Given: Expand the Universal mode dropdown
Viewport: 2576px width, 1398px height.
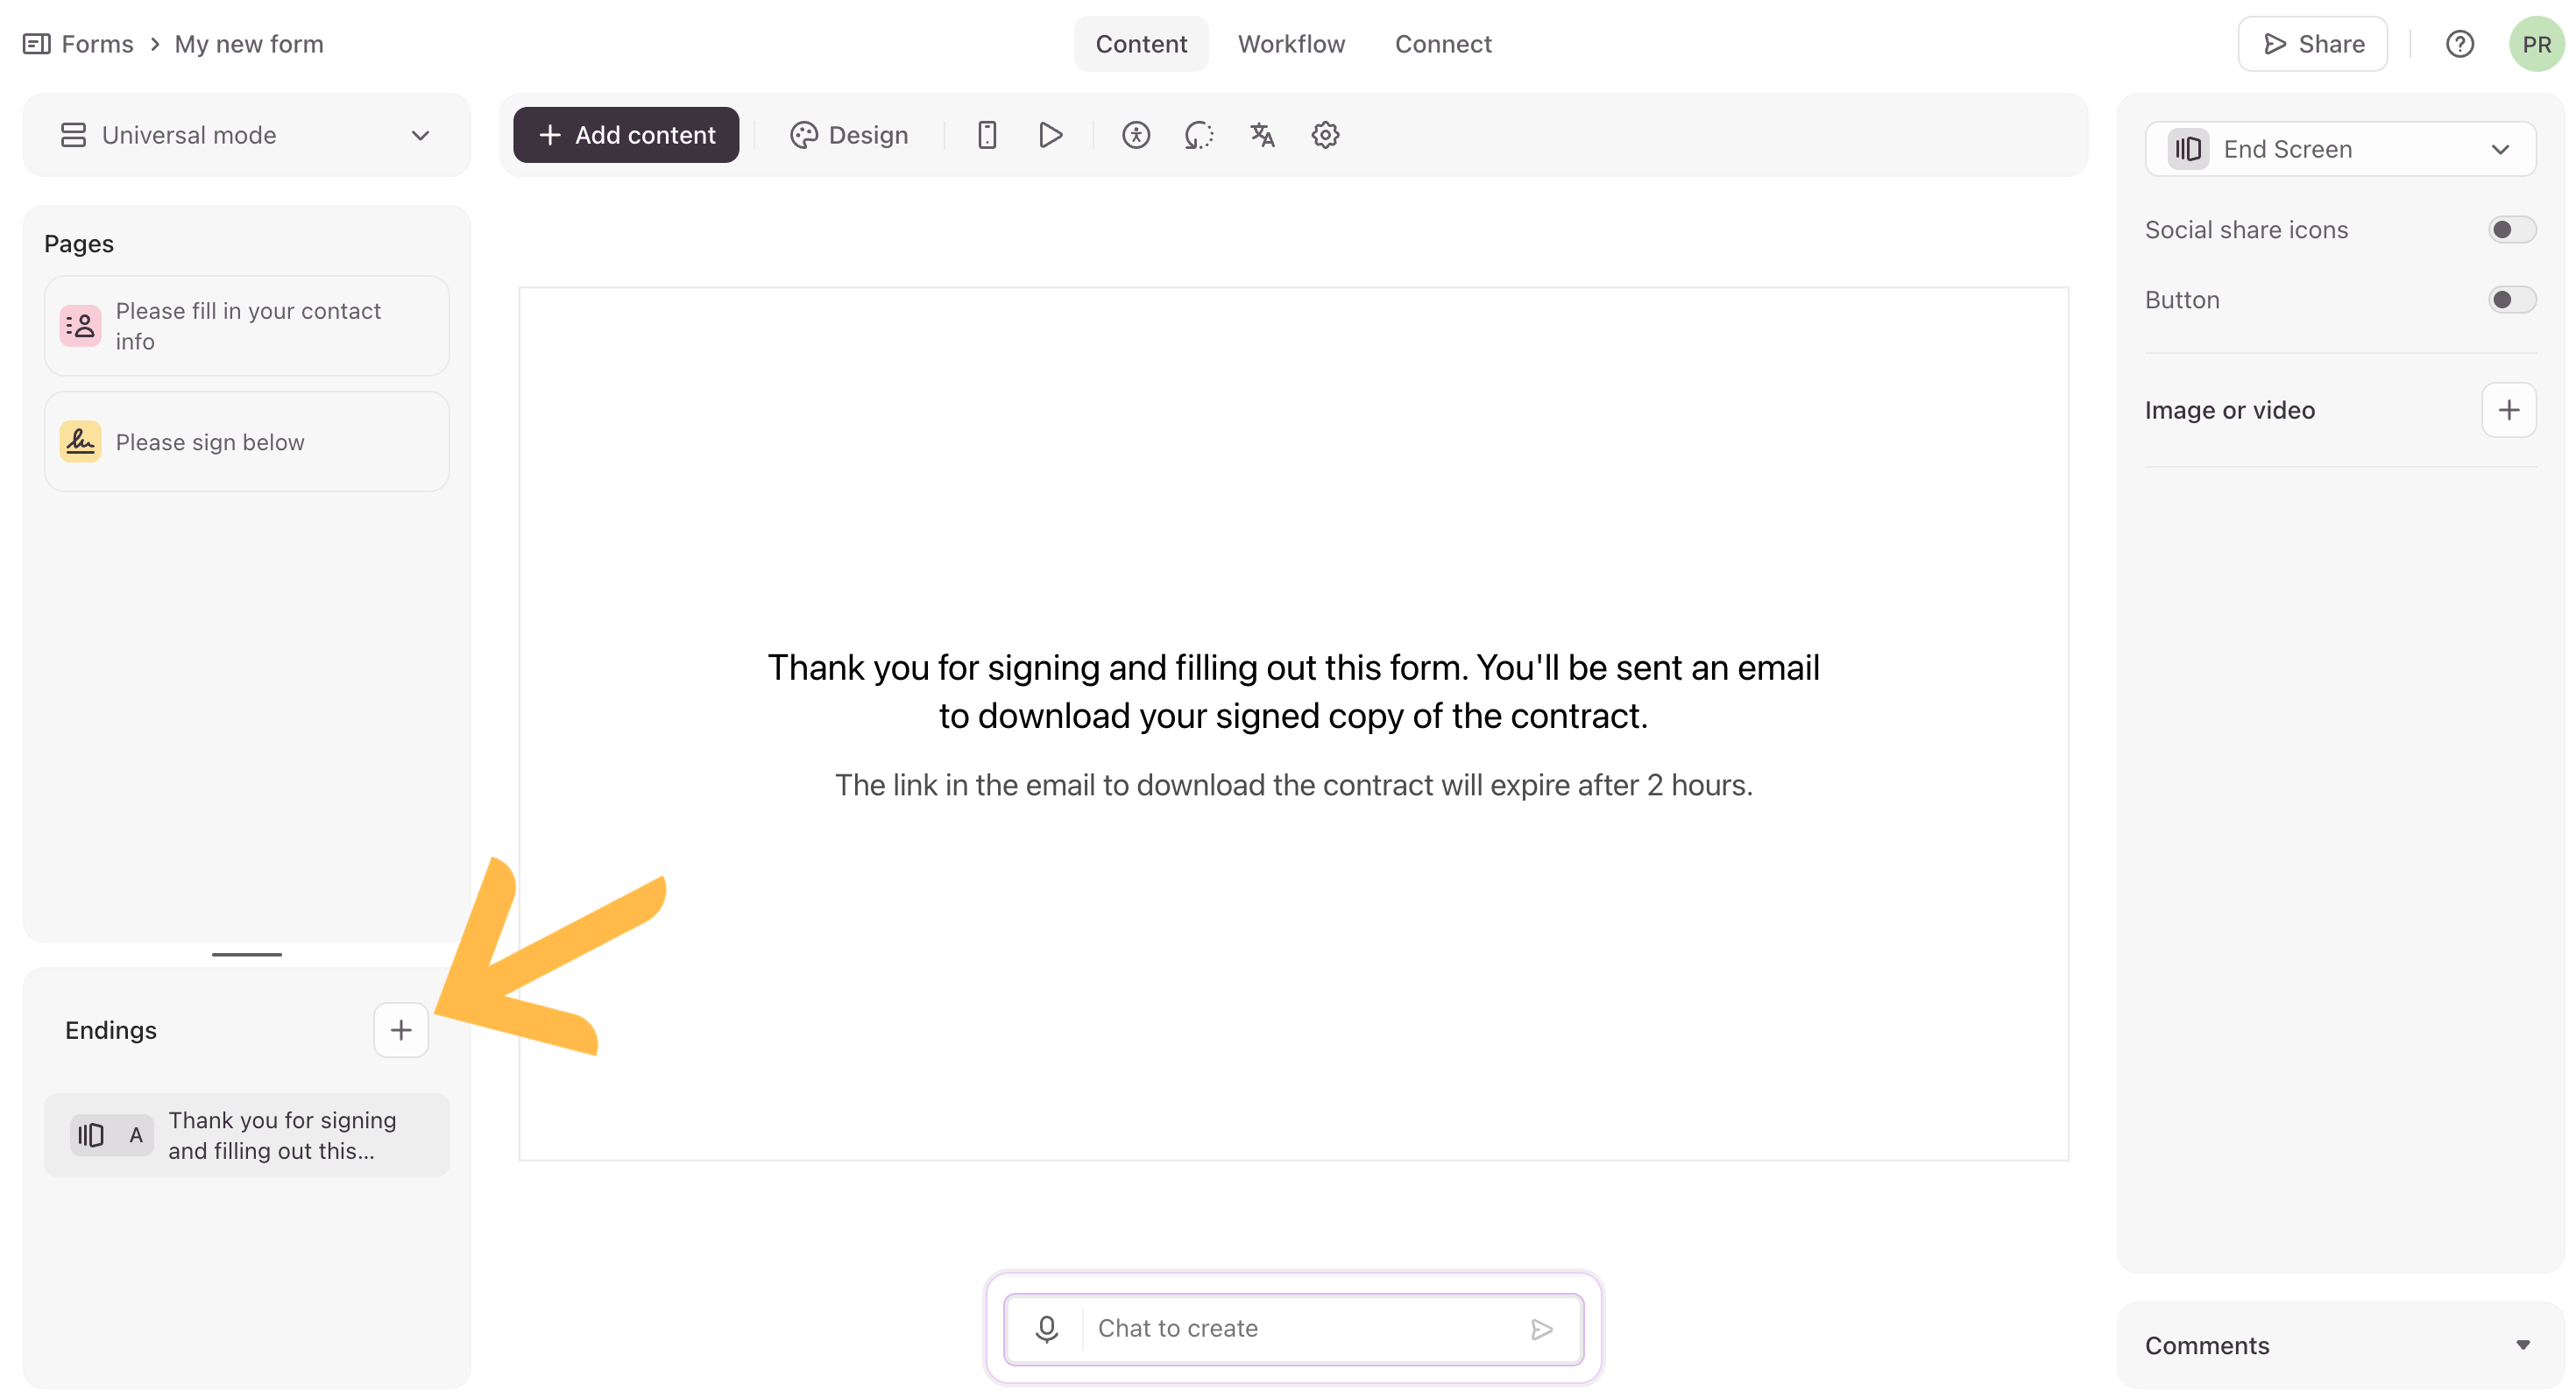Looking at the screenshot, I should click(246, 135).
